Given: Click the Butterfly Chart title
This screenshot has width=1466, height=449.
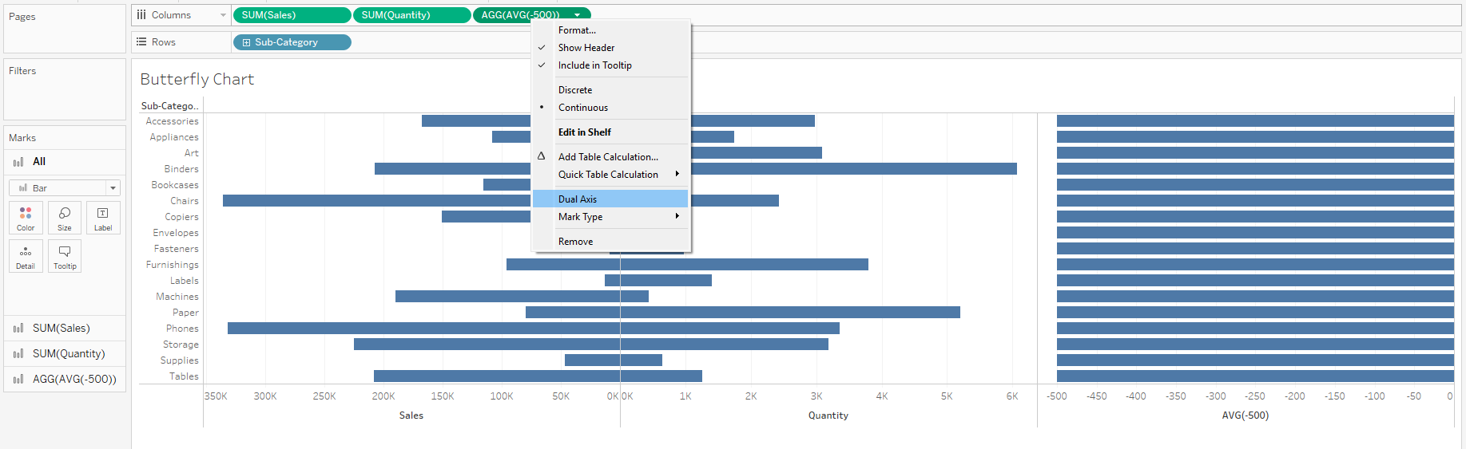Looking at the screenshot, I should pos(197,79).
